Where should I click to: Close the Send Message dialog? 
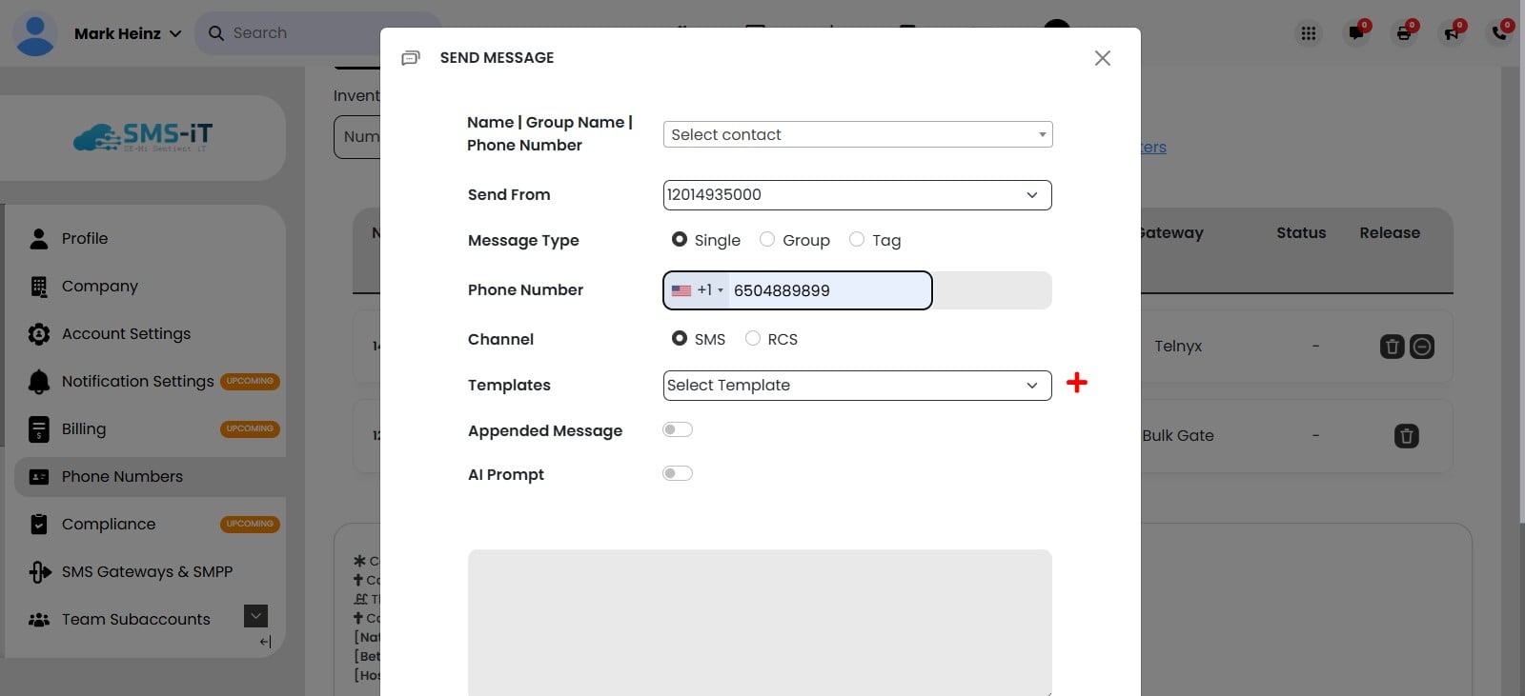[x=1103, y=58]
